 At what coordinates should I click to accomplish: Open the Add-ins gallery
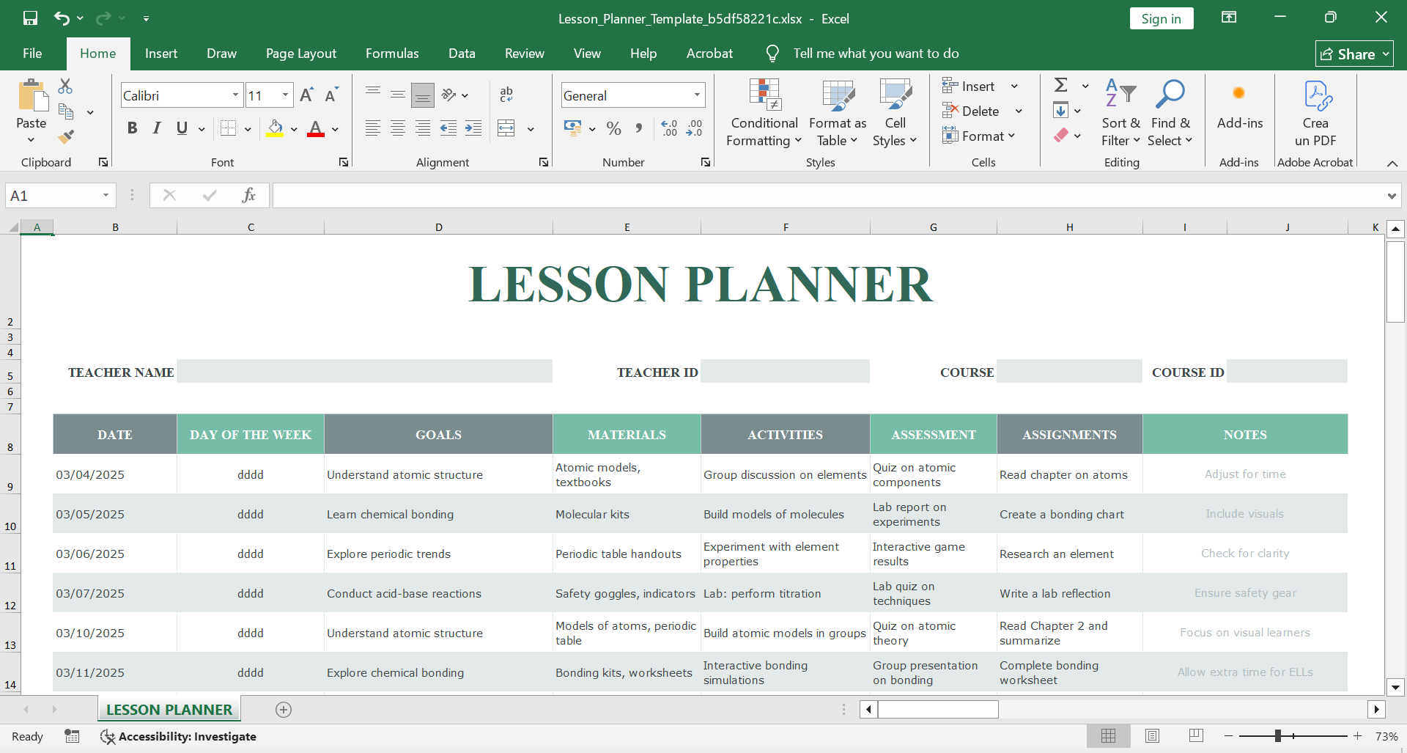tap(1239, 105)
